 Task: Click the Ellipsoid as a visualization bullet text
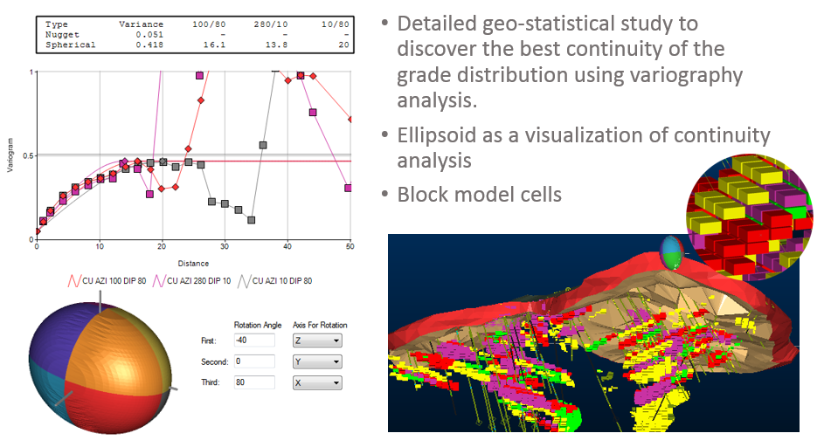coord(584,148)
